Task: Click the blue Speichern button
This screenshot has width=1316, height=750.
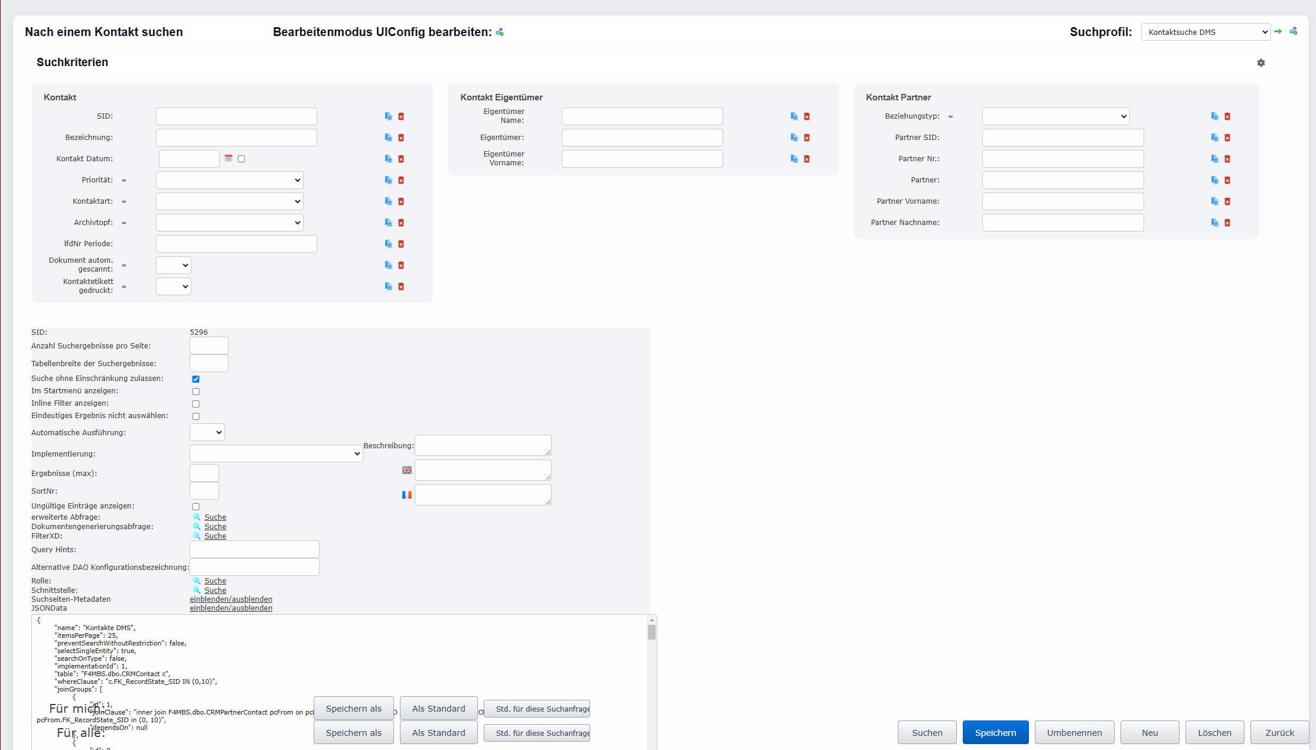Action: [x=995, y=732]
